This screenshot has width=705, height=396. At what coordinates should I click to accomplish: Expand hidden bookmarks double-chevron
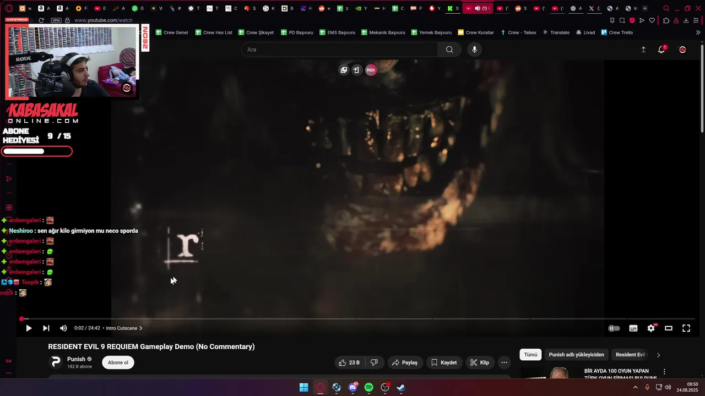(x=698, y=32)
